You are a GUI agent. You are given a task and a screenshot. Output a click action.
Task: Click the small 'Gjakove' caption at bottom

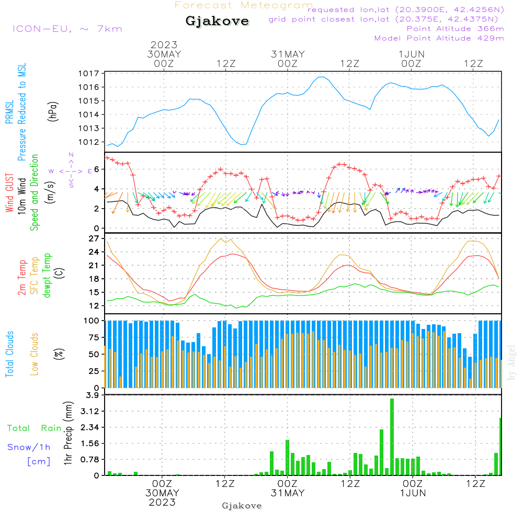pos(242,506)
